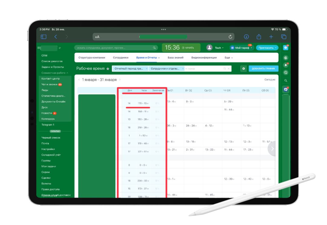Open the Tech user dropdown

tap(219, 48)
